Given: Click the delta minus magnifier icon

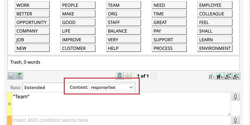Looking at the screenshot, I should [x=236, y=76].
